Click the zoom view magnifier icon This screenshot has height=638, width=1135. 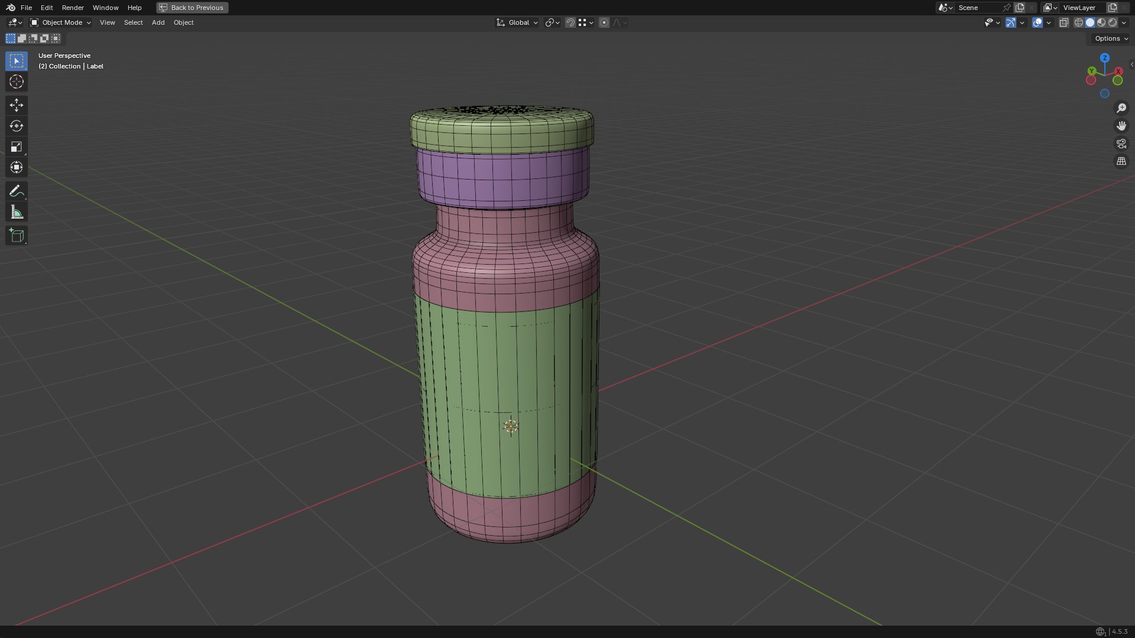[1121, 108]
